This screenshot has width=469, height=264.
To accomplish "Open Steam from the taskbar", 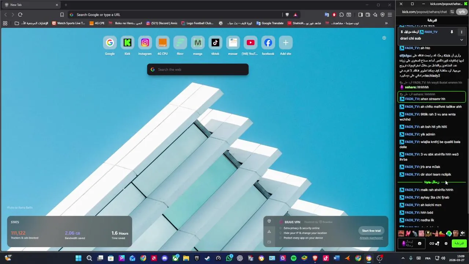I will (x=207, y=258).
